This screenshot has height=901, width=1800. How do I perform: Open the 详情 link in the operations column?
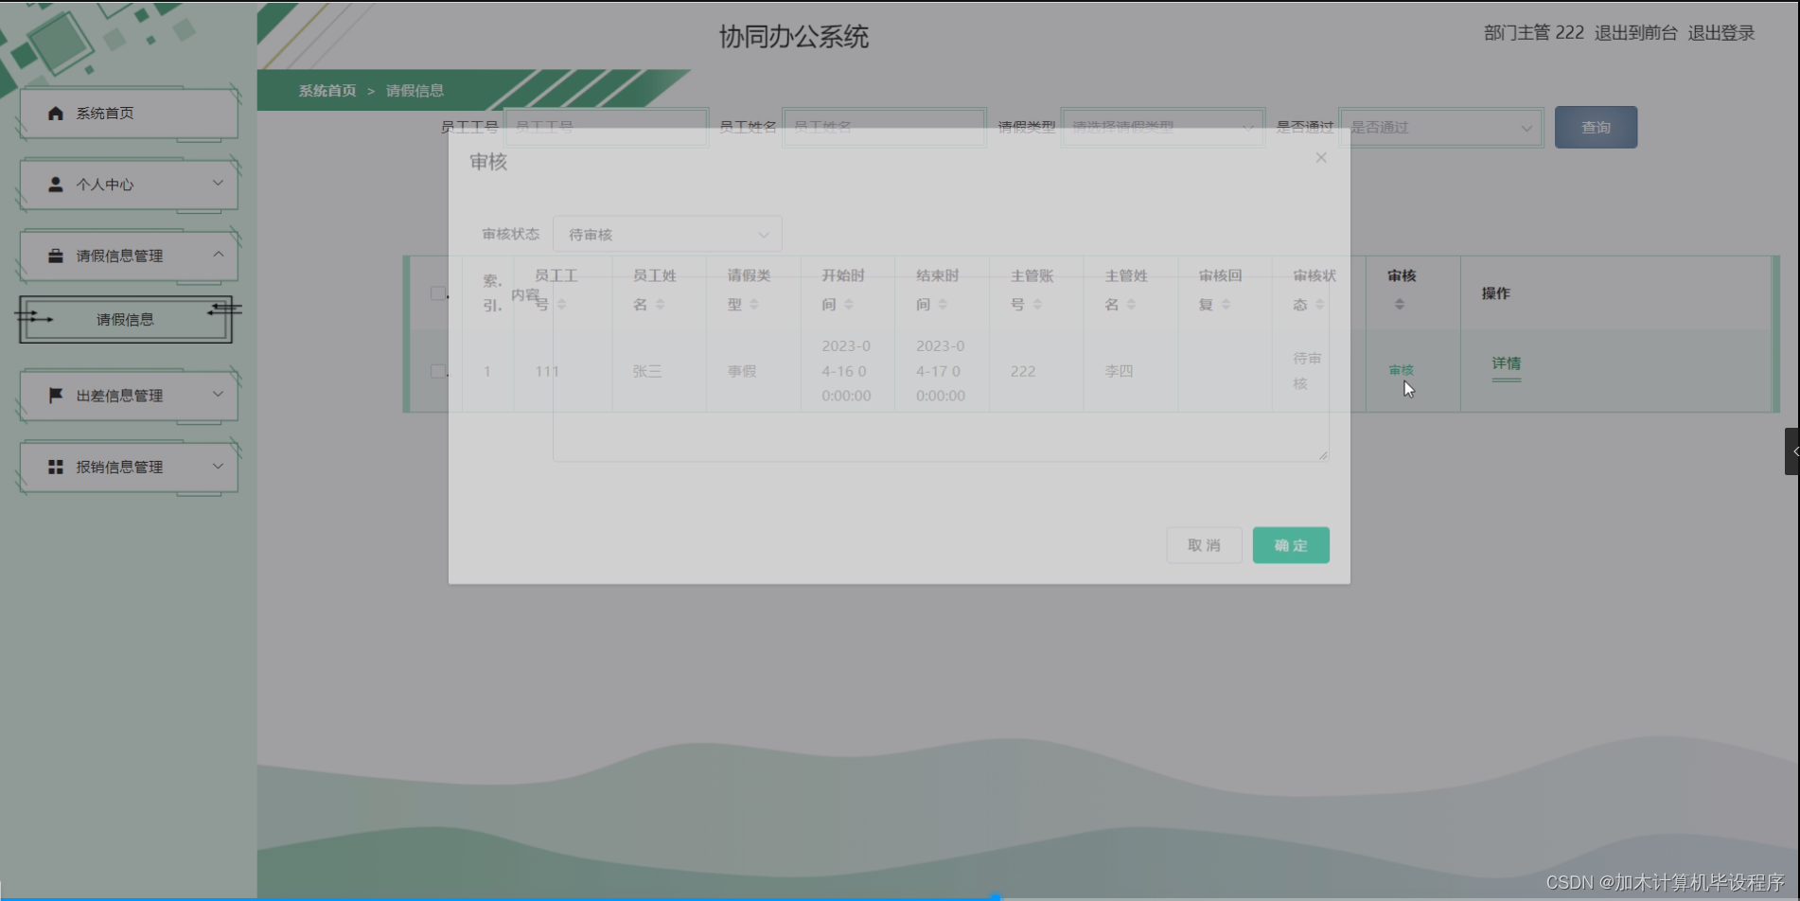coord(1507,364)
